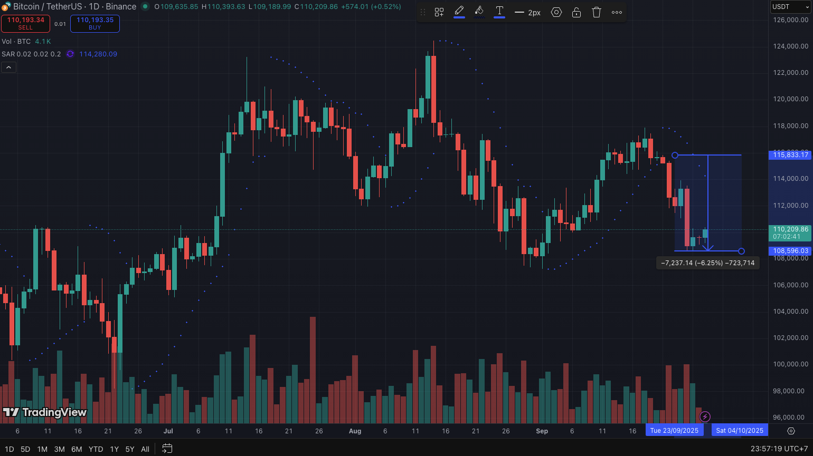Select the Vol · BTC indicator legend
This screenshot has height=456, width=813.
tap(16, 41)
